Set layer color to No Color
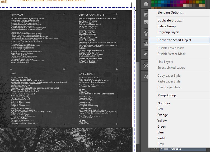 [x=164, y=103]
